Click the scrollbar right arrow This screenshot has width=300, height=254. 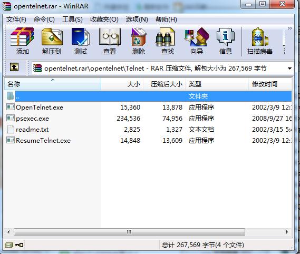click(287, 232)
